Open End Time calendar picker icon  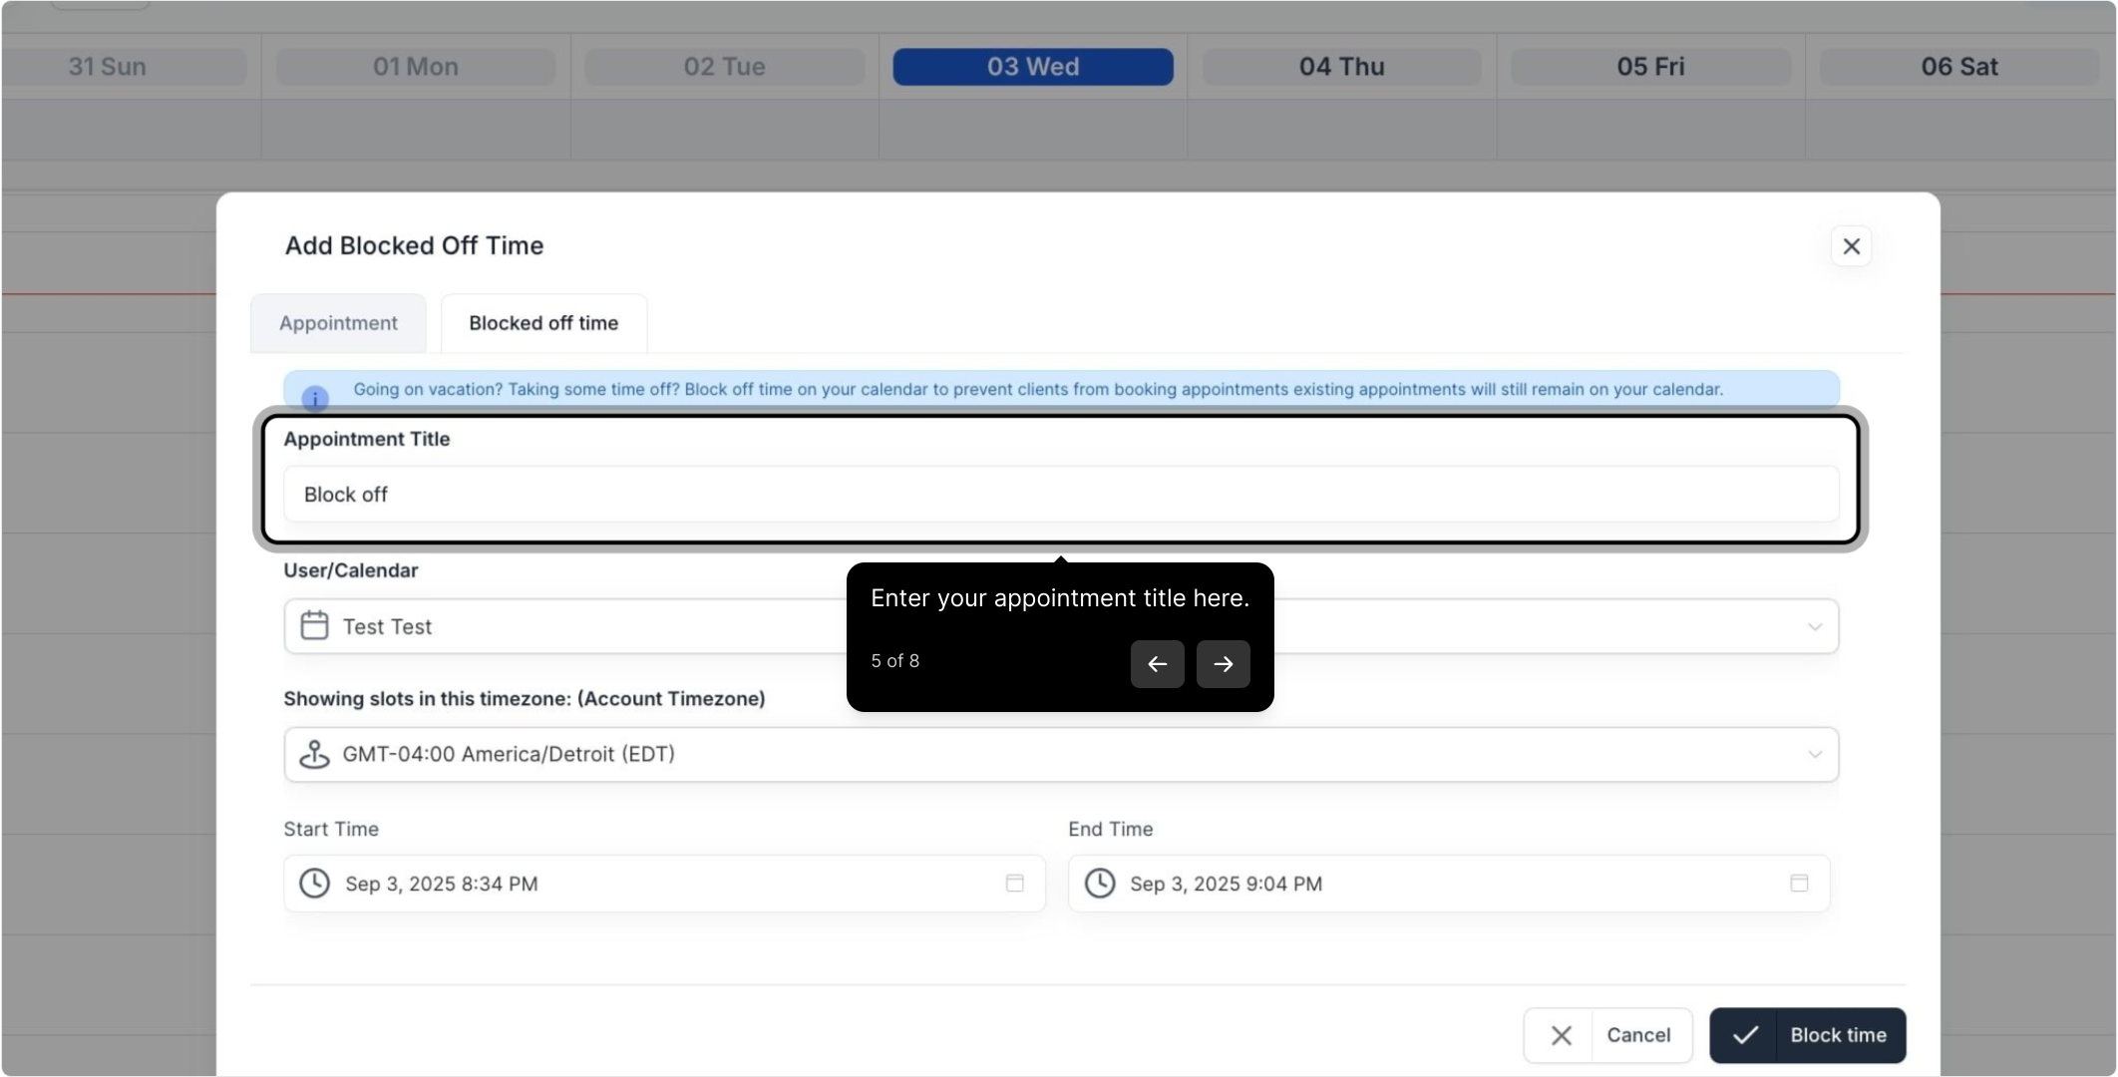[x=1799, y=884]
